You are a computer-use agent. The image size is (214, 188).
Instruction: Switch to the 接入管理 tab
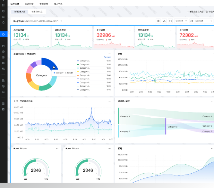(x=58, y=4)
